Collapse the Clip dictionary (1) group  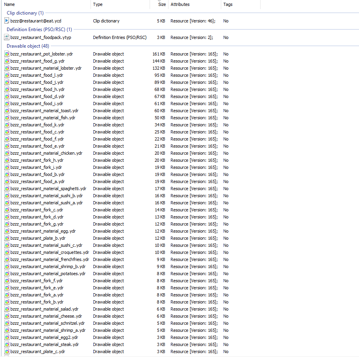[25, 13]
